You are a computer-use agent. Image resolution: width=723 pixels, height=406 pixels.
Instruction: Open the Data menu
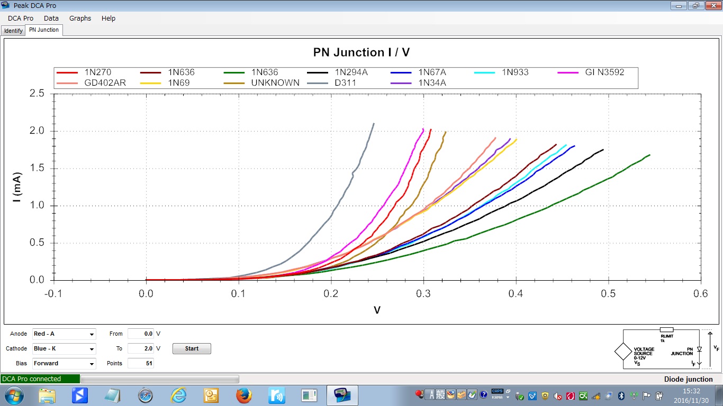point(51,18)
